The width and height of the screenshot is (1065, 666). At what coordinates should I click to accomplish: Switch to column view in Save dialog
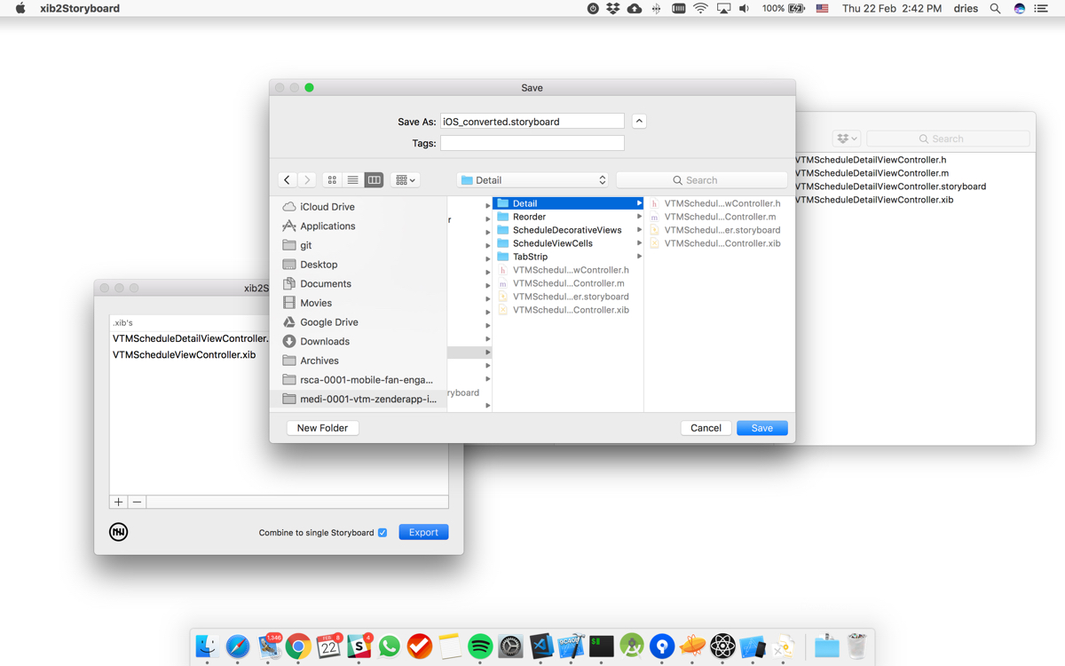pos(374,179)
